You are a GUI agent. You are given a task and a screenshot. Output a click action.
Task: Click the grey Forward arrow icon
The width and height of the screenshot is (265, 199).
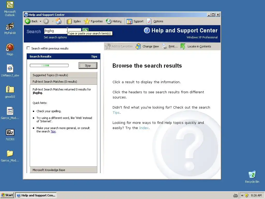click(46, 21)
